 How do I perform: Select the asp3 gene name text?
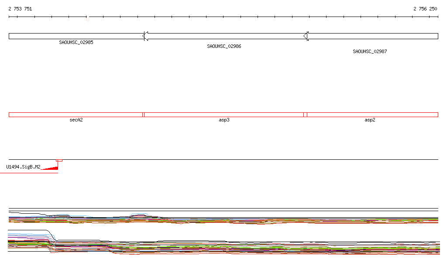click(x=224, y=120)
